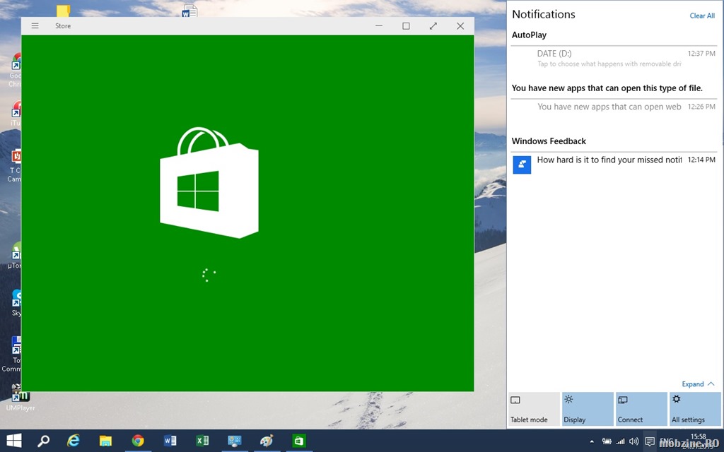
Task: Select the UMPlayer desktop shortcut
Action: [x=20, y=398]
